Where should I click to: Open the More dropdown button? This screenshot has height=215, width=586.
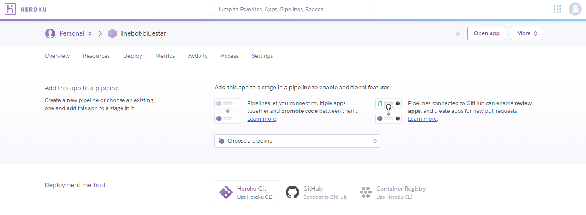point(526,33)
